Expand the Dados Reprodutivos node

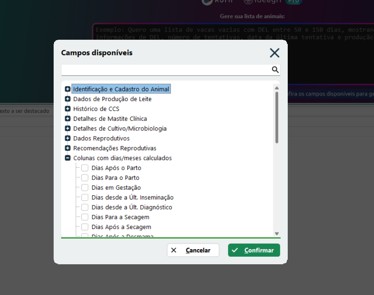[x=68, y=138]
